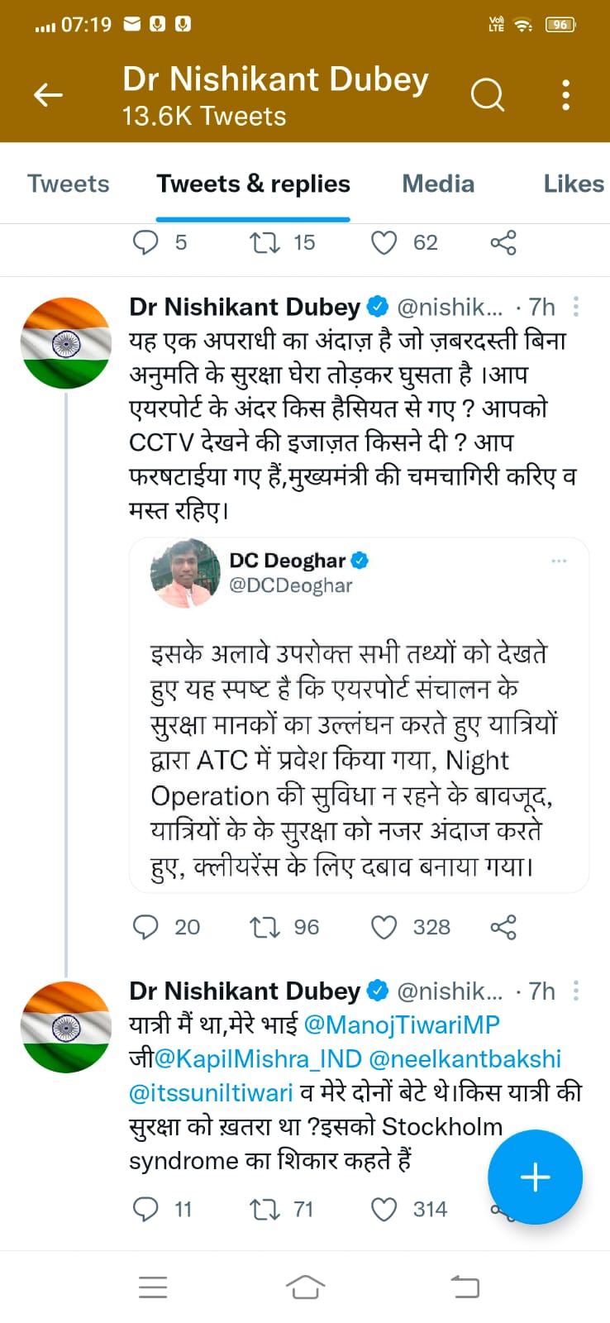Screen dimensions: 610x1323
Task: Open the Media tab
Action: [438, 184]
